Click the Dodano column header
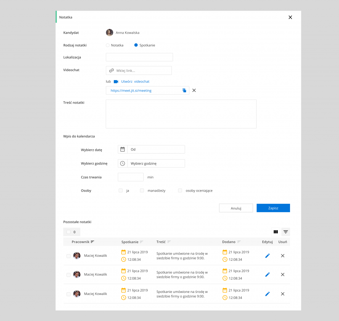339x321 pixels. pos(229,242)
